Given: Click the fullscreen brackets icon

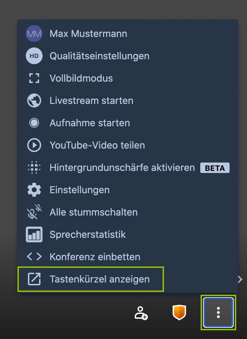Looking at the screenshot, I should pyautogui.click(x=34, y=78).
